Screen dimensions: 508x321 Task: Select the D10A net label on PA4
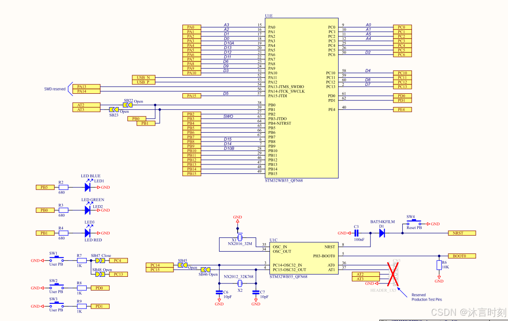[x=229, y=43]
